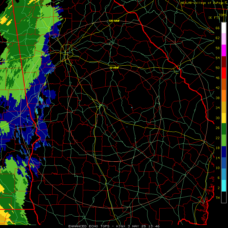Click the light pink 62 kft legend swatch

pos(224,39)
